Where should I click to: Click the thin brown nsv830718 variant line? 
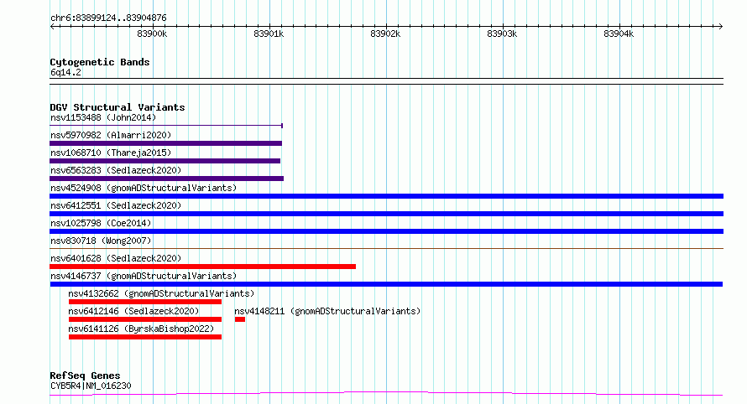386,248
